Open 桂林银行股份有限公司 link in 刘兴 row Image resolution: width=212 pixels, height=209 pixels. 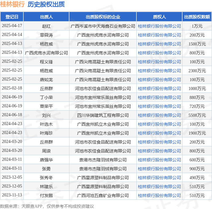pos(159,115)
